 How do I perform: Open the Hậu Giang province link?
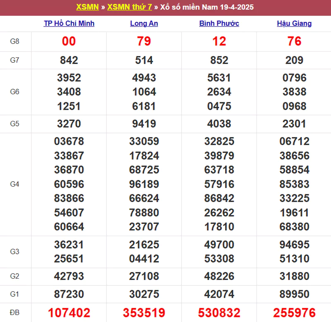[x=294, y=24]
